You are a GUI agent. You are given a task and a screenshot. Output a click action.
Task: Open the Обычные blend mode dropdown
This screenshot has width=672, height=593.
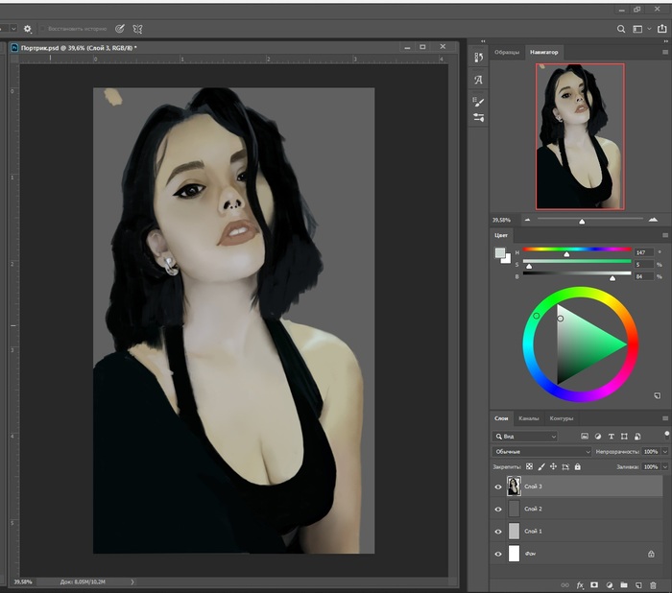[542, 451]
